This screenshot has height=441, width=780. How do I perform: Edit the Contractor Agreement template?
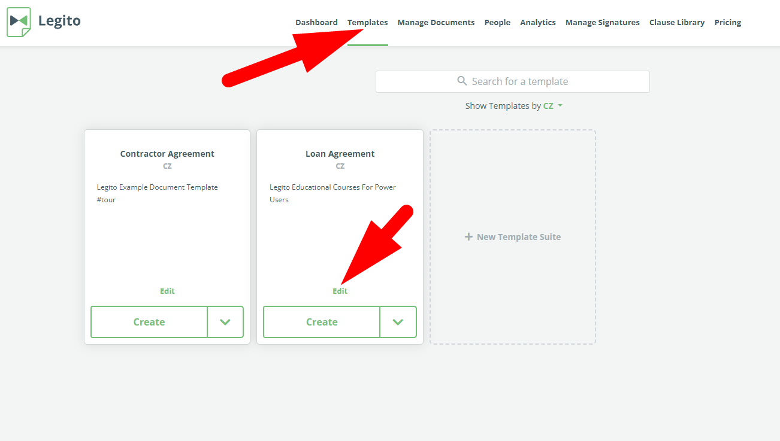(167, 291)
